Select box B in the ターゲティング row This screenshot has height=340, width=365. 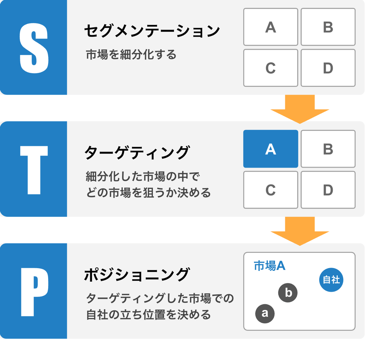coord(328,149)
